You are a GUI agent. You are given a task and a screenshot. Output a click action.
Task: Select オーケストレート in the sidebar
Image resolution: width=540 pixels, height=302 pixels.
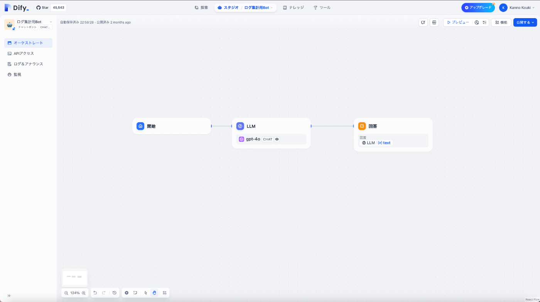(x=28, y=43)
